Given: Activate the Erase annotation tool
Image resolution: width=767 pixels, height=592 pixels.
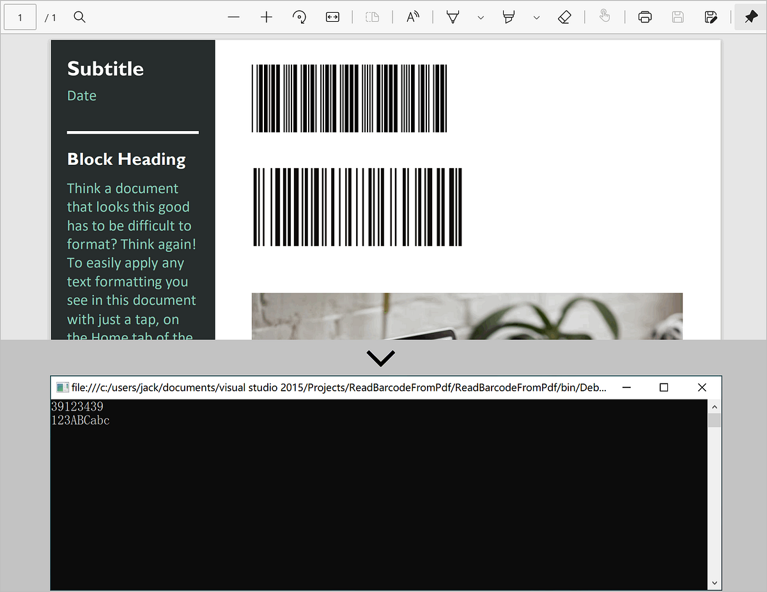Looking at the screenshot, I should click(564, 17).
